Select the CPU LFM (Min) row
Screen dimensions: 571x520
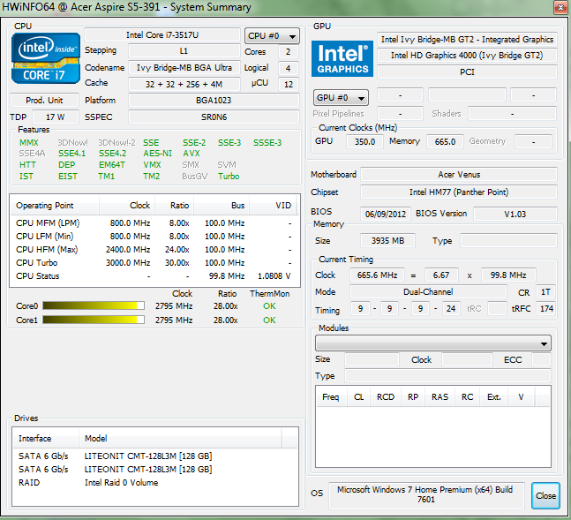pos(154,236)
